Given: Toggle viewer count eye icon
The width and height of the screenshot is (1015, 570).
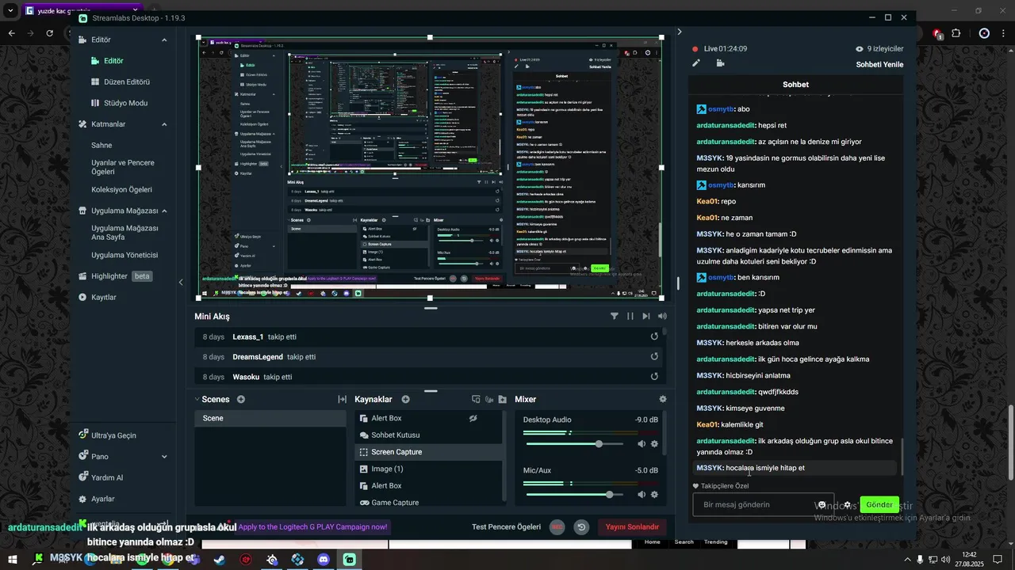Looking at the screenshot, I should pos(859,49).
